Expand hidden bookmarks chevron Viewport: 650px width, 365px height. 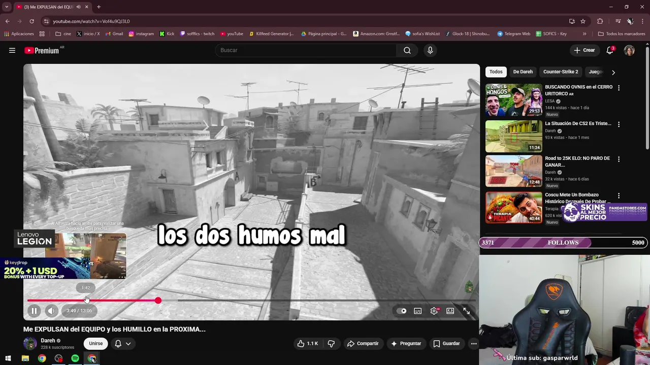(584, 34)
